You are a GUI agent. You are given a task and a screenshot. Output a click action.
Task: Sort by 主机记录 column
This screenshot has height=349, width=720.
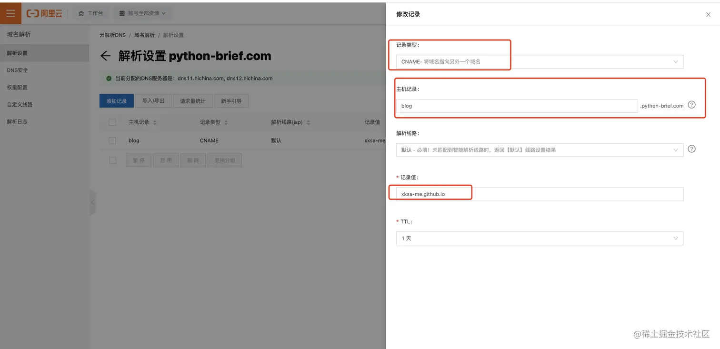click(x=154, y=122)
